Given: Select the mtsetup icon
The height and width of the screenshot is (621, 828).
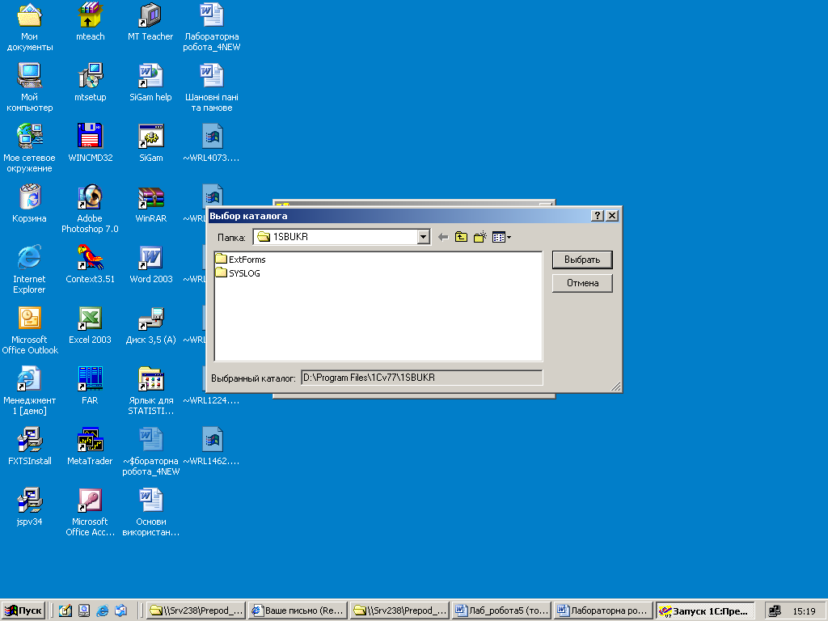Looking at the screenshot, I should 91,82.
